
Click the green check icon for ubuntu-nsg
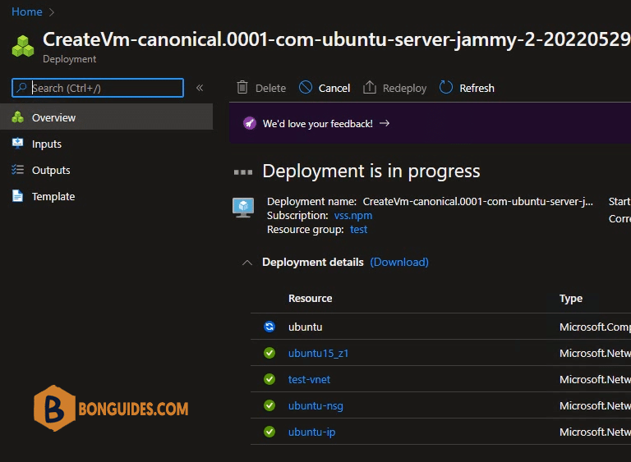point(269,405)
